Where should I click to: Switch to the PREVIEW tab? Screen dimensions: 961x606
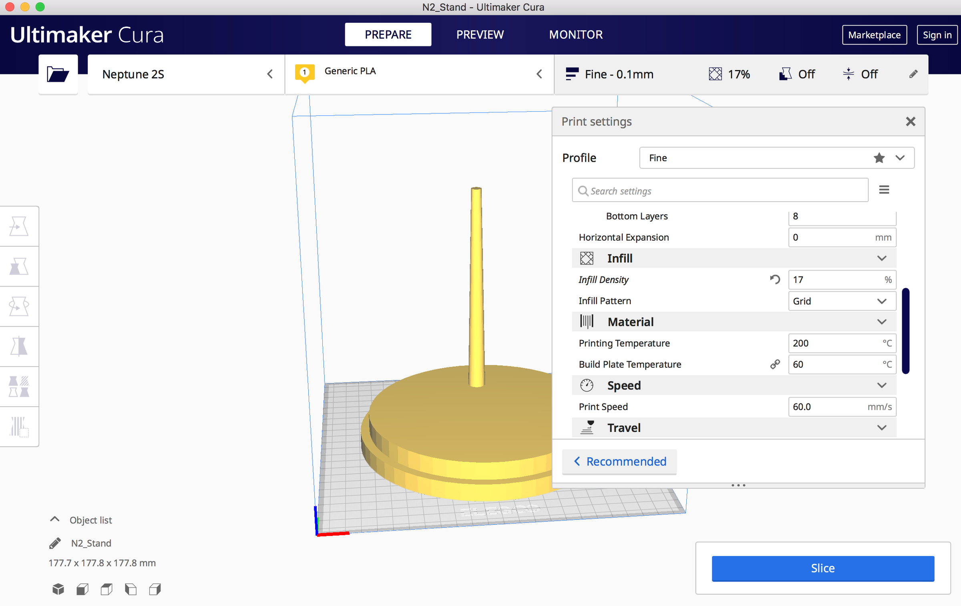480,34
